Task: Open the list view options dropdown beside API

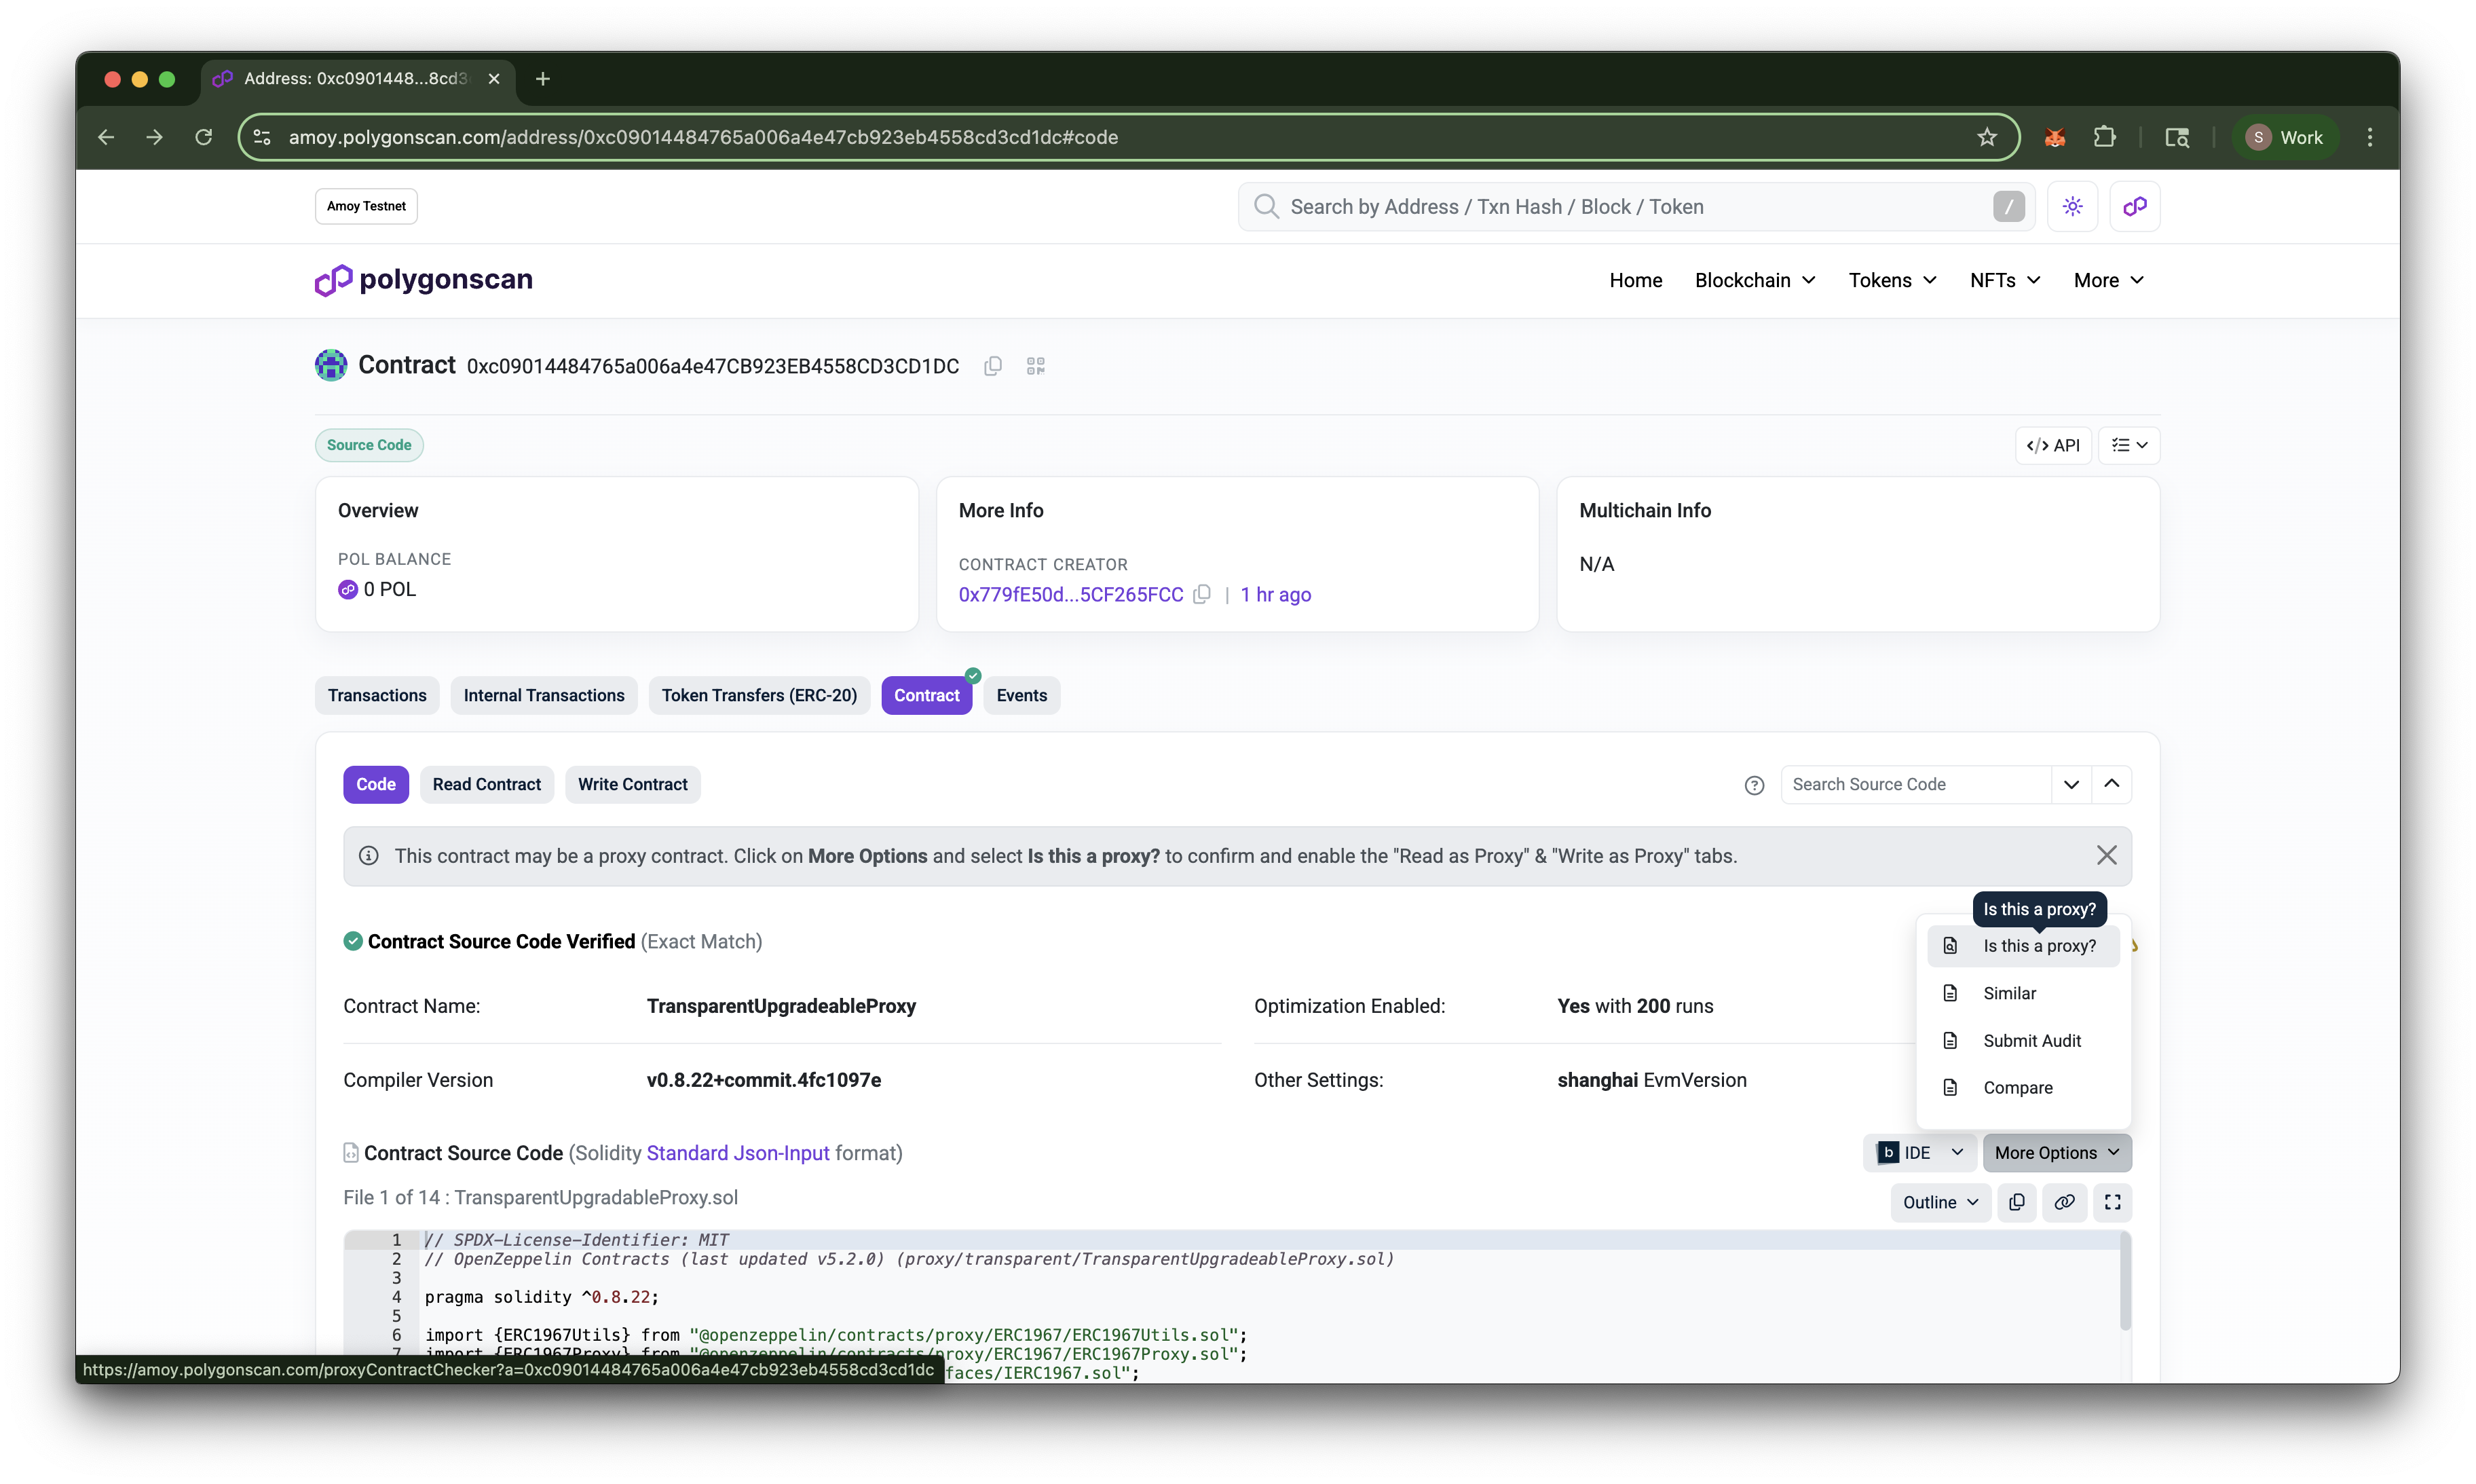Action: point(2129,445)
